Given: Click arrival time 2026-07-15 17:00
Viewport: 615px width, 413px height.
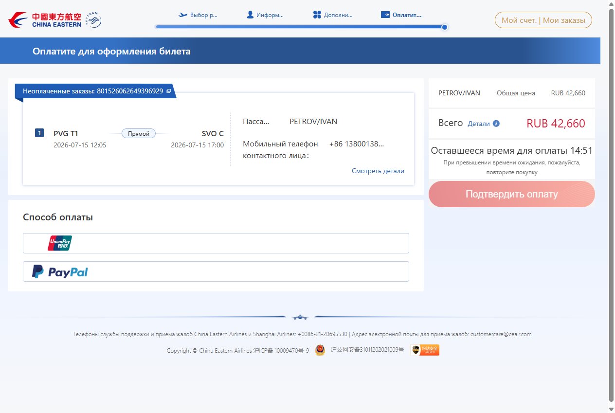Looking at the screenshot, I should 198,145.
